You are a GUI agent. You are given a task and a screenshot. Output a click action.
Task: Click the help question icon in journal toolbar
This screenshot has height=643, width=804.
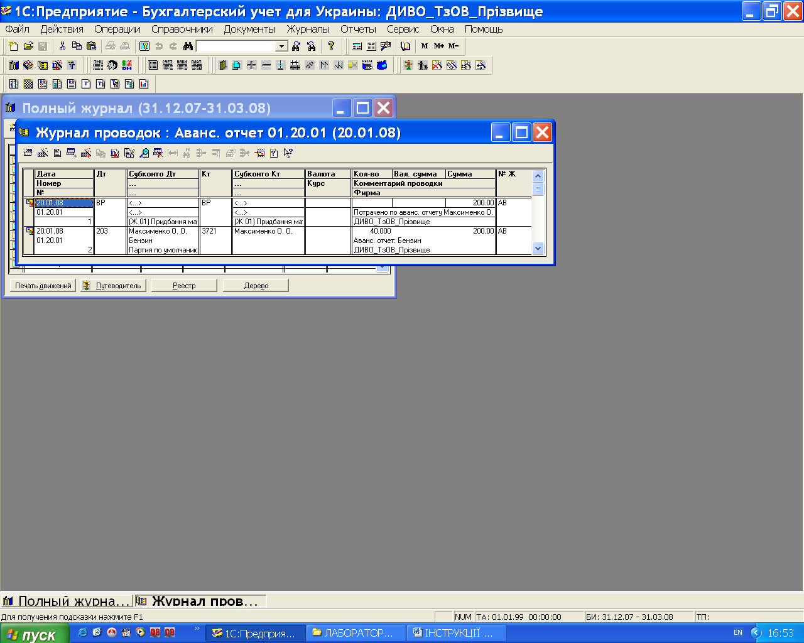[x=274, y=153]
